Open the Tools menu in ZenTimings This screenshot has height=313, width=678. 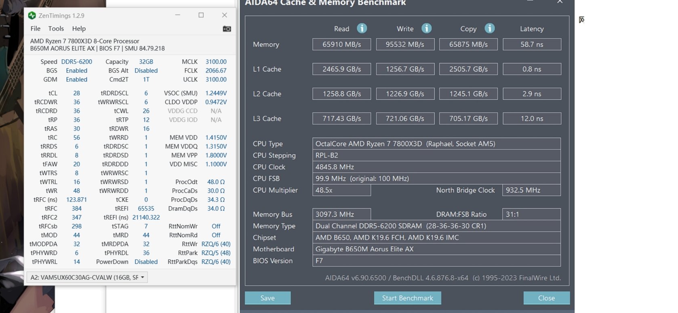56,29
